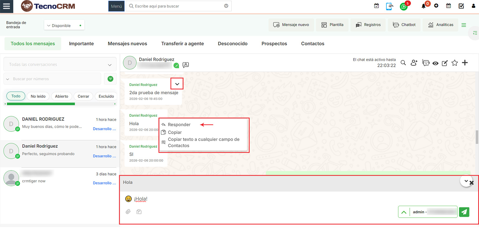Viewport: 479px width, 228px height.
Task: Select the 'No leído' filter pill
Action: tap(38, 96)
